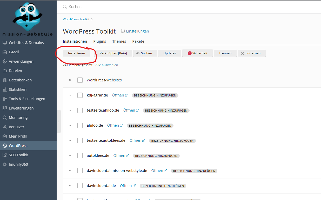The width and height of the screenshot is (321, 200).
Task: Open E-Mail via envelope icon
Action: coord(5,52)
